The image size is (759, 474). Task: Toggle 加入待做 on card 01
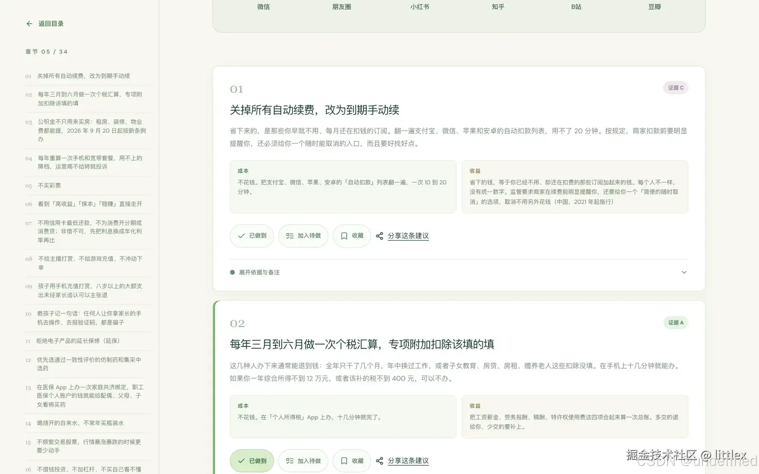click(303, 236)
